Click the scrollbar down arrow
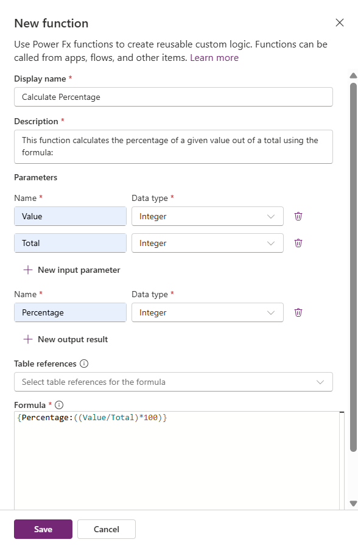The height and width of the screenshot is (545, 358). point(354,504)
